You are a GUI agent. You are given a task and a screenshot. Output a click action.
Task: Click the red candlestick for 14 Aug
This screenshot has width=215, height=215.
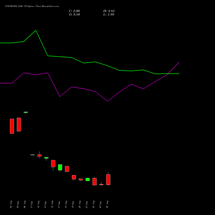click(53, 163)
